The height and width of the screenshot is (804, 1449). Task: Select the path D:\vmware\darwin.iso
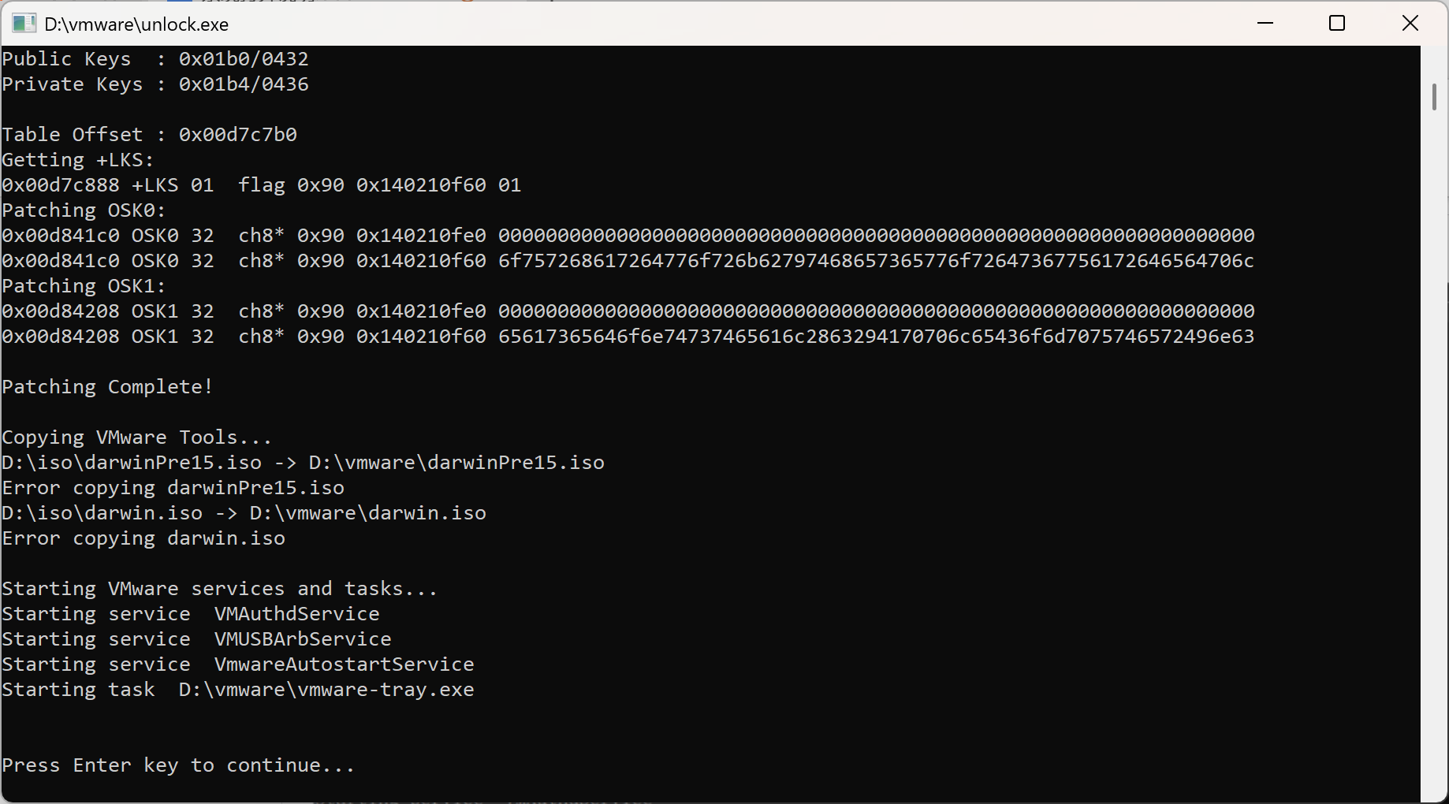[367, 512]
